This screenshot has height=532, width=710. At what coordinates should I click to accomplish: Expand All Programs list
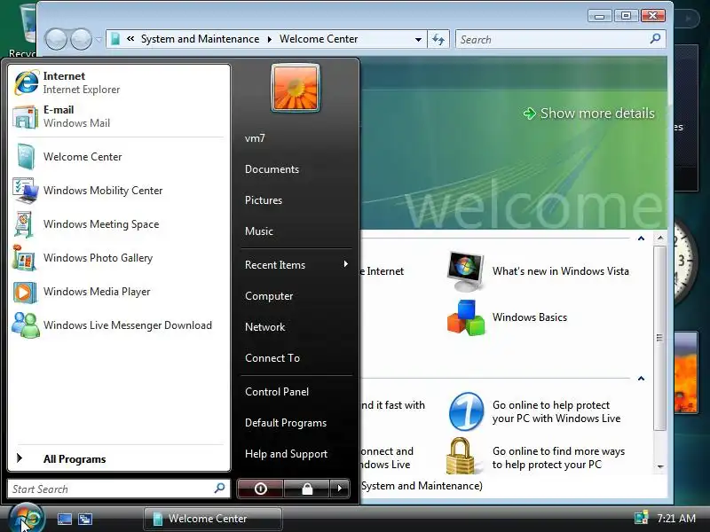point(119,458)
